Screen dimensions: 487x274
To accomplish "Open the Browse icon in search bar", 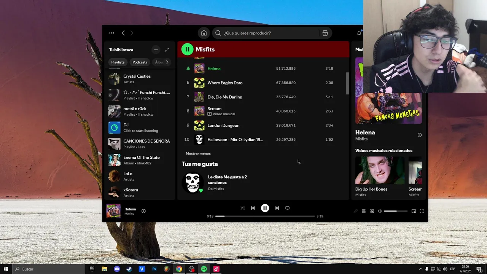I will [x=325, y=33].
